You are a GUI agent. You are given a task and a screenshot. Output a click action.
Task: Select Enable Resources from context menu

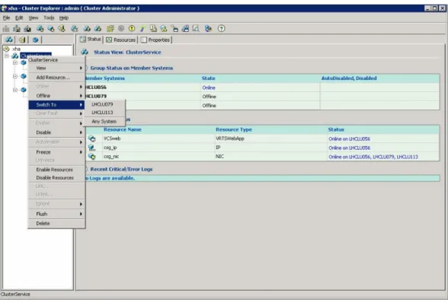coord(56,170)
